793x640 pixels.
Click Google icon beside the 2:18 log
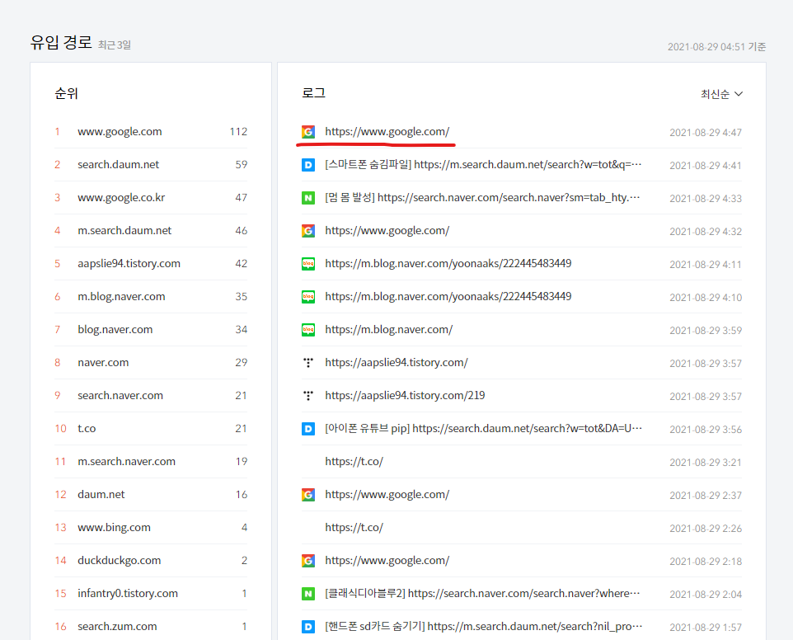click(308, 561)
